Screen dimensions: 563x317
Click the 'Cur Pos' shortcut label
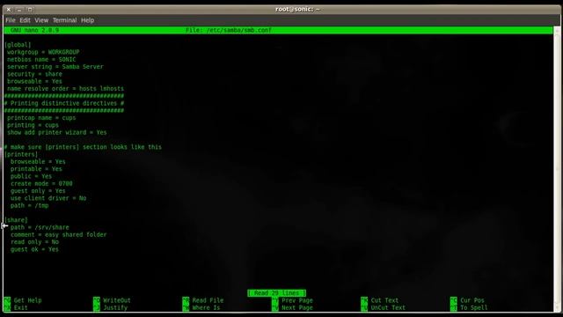pos(472,300)
